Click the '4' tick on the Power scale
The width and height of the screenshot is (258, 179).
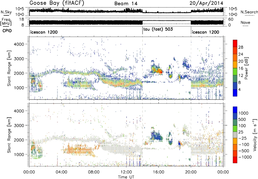pyautogui.click(x=239, y=89)
